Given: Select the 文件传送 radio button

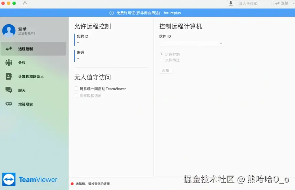Looking at the screenshot, I should tap(162, 59).
